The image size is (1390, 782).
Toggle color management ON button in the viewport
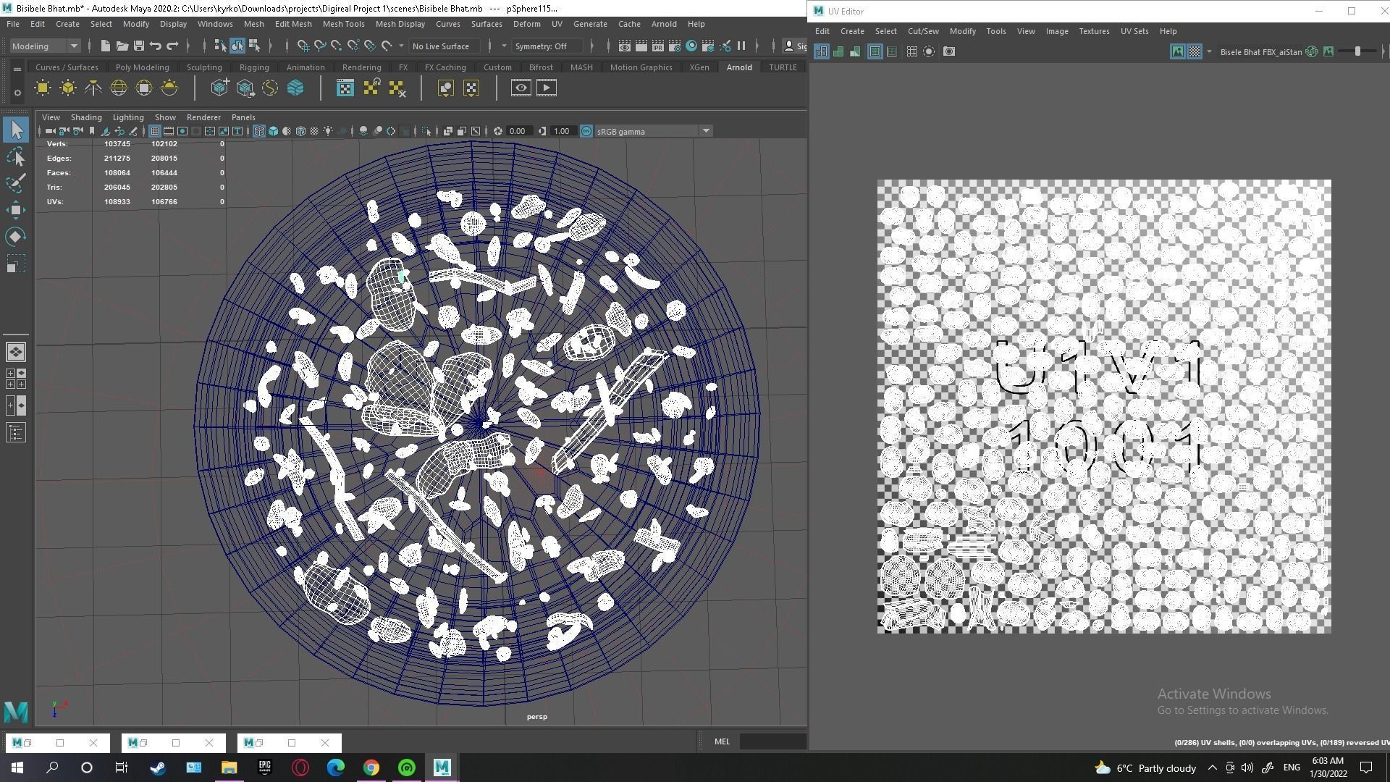tap(586, 131)
